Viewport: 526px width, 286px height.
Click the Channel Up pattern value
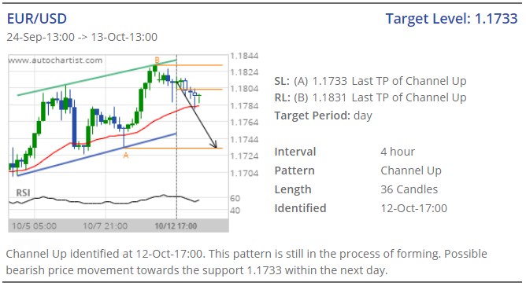411,170
